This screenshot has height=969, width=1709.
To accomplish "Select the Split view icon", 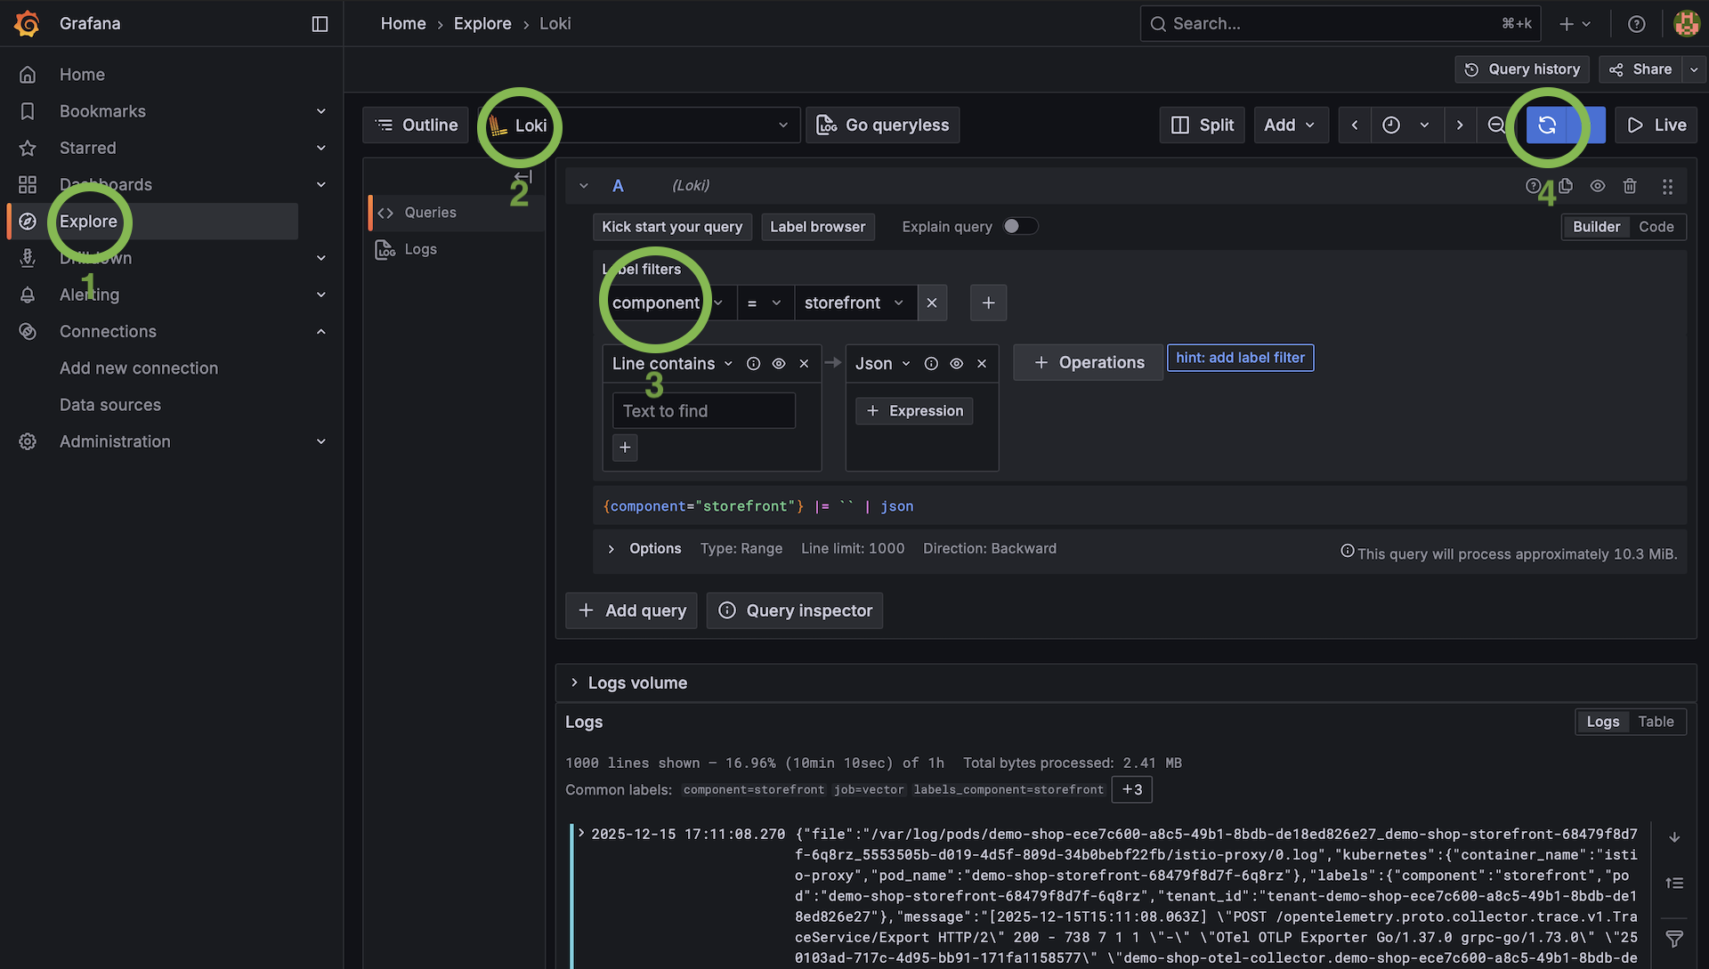I will pos(1202,125).
